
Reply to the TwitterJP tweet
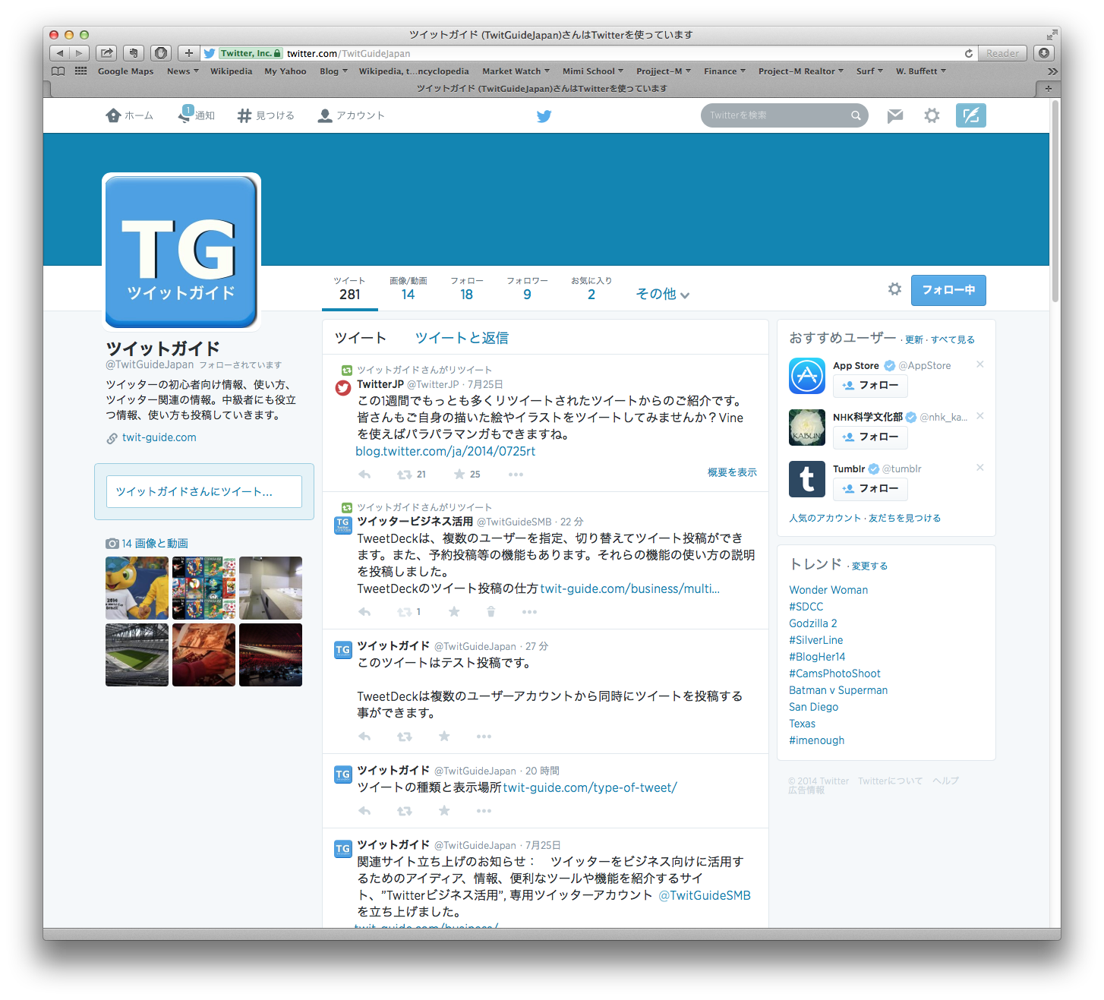tap(364, 475)
